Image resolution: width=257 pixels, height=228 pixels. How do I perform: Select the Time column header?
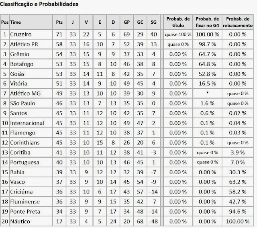tap(15, 22)
